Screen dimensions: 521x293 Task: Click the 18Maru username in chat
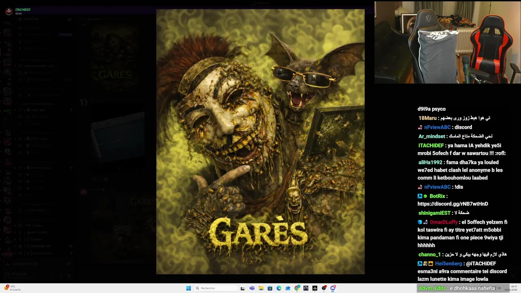tap(427, 118)
